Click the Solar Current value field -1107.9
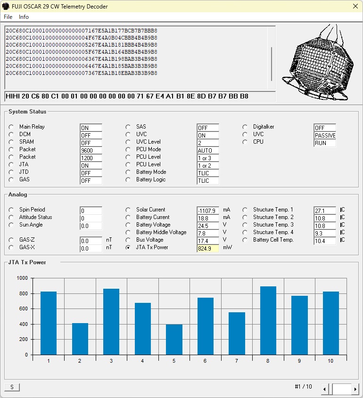The height and width of the screenshot is (398, 363). [x=208, y=211]
